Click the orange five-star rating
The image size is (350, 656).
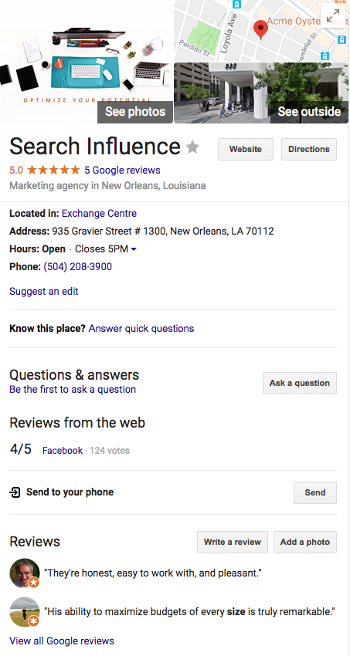(x=53, y=170)
